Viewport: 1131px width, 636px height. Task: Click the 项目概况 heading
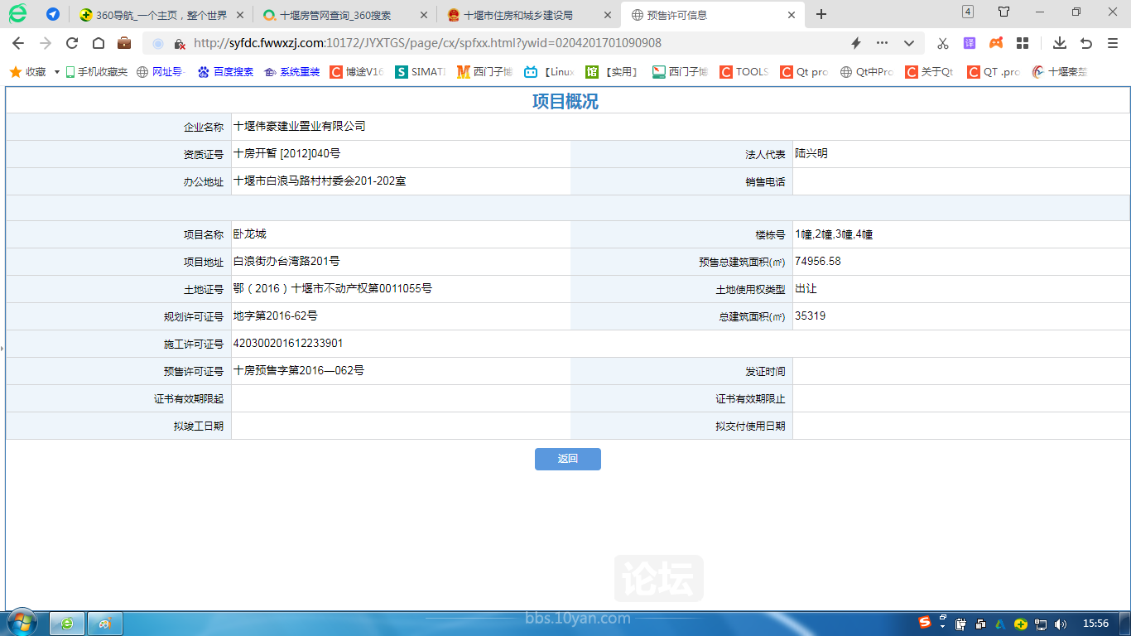(x=565, y=101)
